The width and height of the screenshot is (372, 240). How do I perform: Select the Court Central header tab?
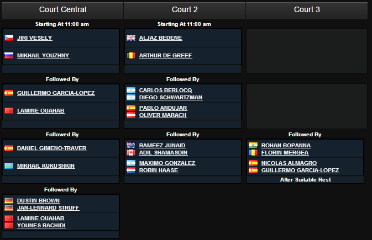tap(62, 10)
